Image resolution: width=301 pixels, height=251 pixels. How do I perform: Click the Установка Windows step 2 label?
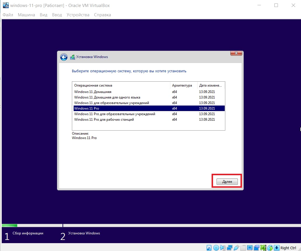pyautogui.click(x=84, y=233)
